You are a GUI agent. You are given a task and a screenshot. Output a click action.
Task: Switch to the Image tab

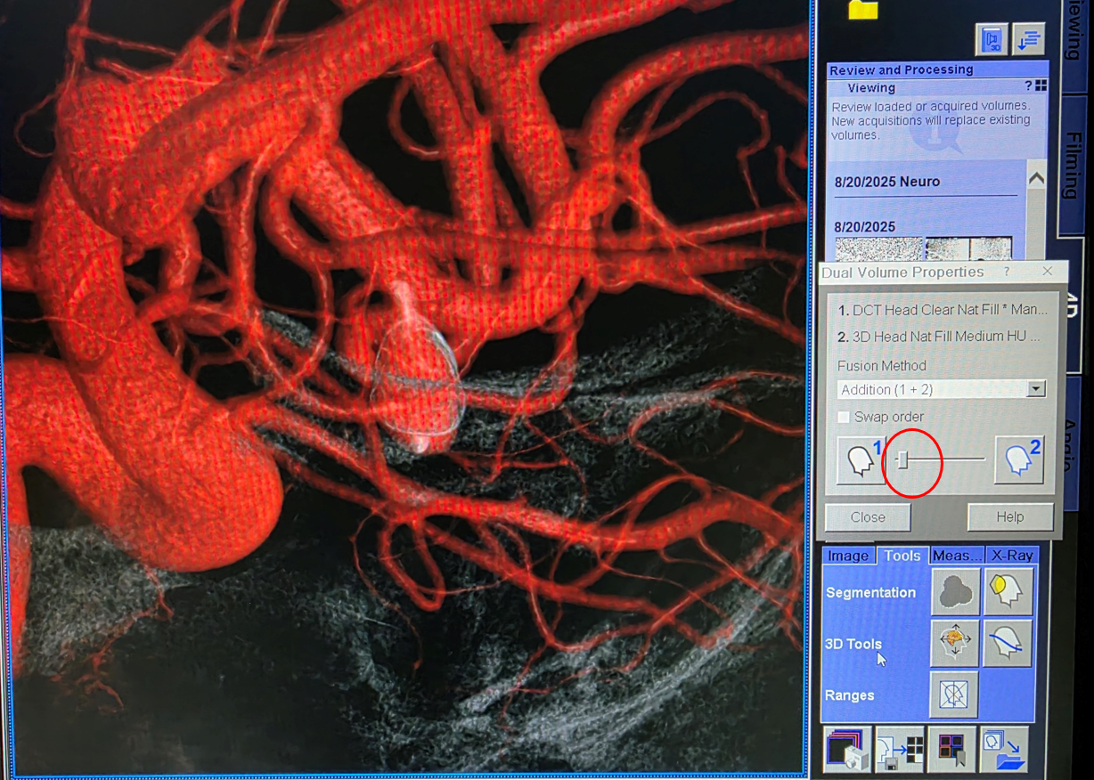(x=848, y=556)
